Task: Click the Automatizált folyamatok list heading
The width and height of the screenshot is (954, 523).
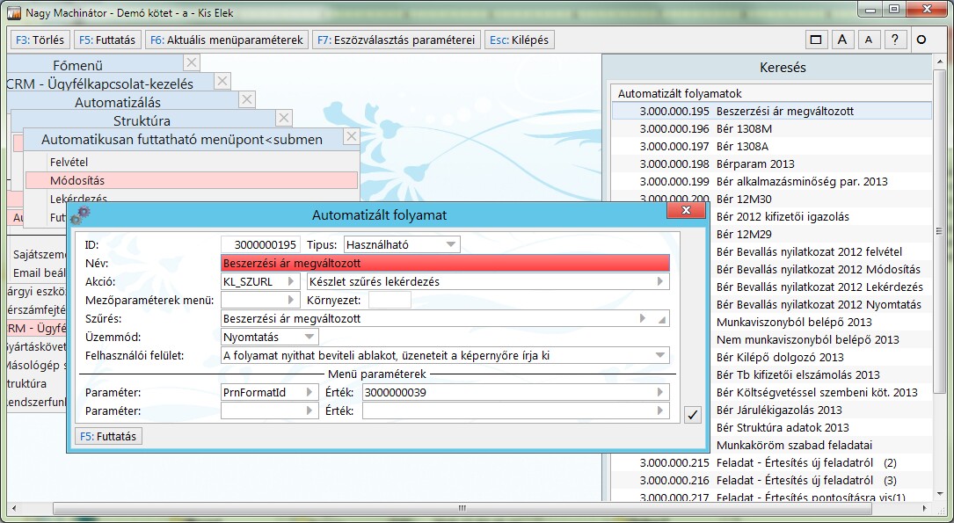Action: coord(680,94)
